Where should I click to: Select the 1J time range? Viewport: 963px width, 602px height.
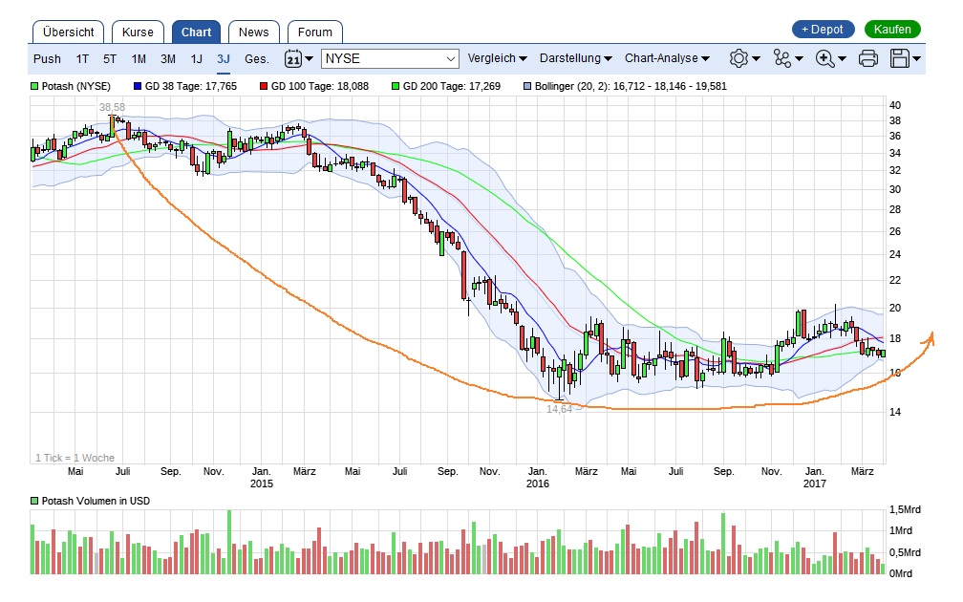pyautogui.click(x=196, y=58)
